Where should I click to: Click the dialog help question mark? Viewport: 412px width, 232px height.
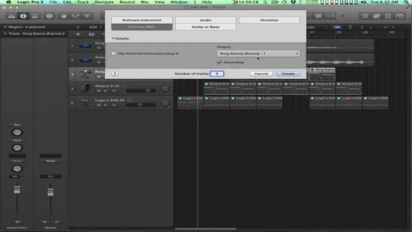115,73
